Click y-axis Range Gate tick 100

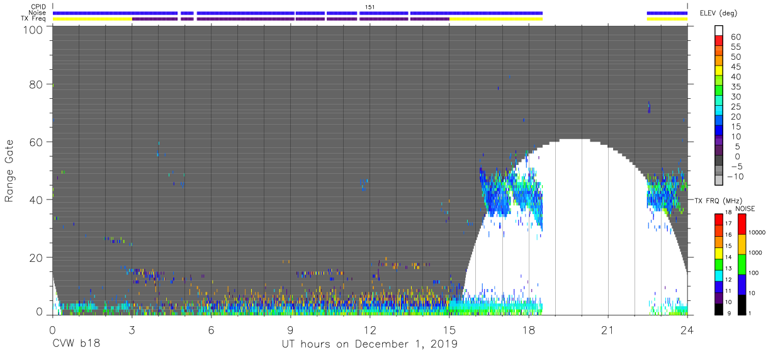(33, 29)
